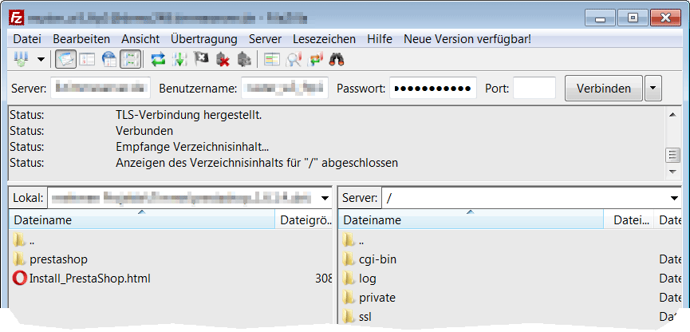Sort remote files by Dateiname column
The width and height of the screenshot is (690, 332).
pos(471,219)
